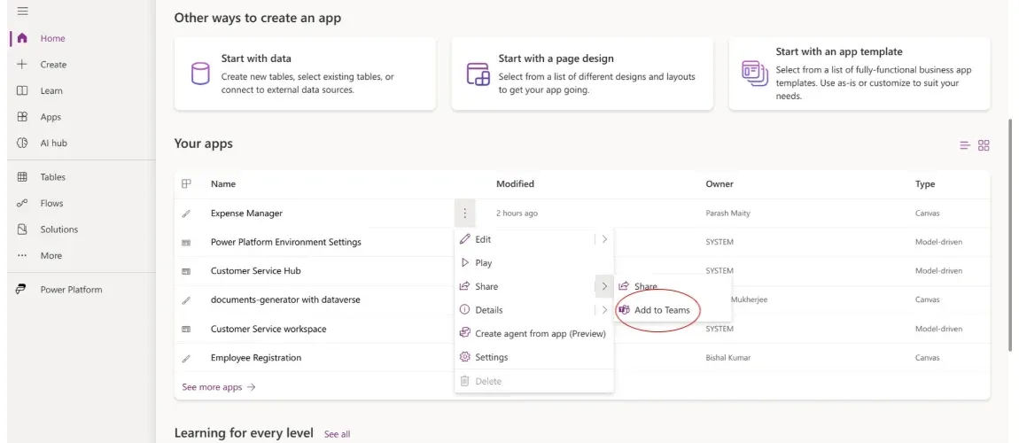Sort by the Name column header

coord(223,183)
